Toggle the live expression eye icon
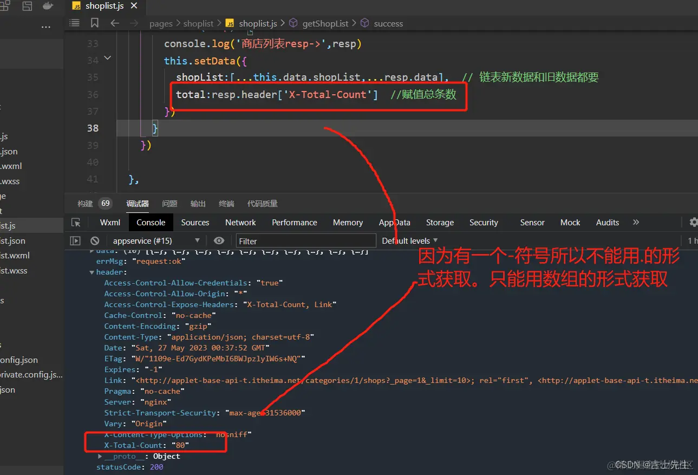Viewport: 698px width, 475px height. [219, 241]
